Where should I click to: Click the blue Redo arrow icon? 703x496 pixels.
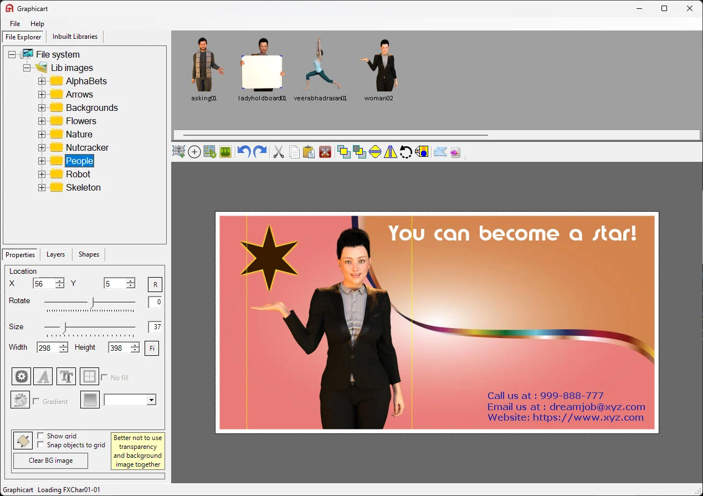coord(260,151)
